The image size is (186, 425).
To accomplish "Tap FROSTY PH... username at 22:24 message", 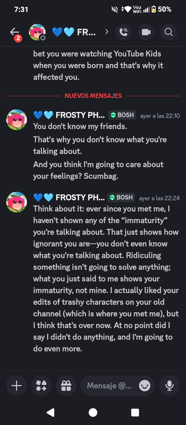I will [80, 197].
